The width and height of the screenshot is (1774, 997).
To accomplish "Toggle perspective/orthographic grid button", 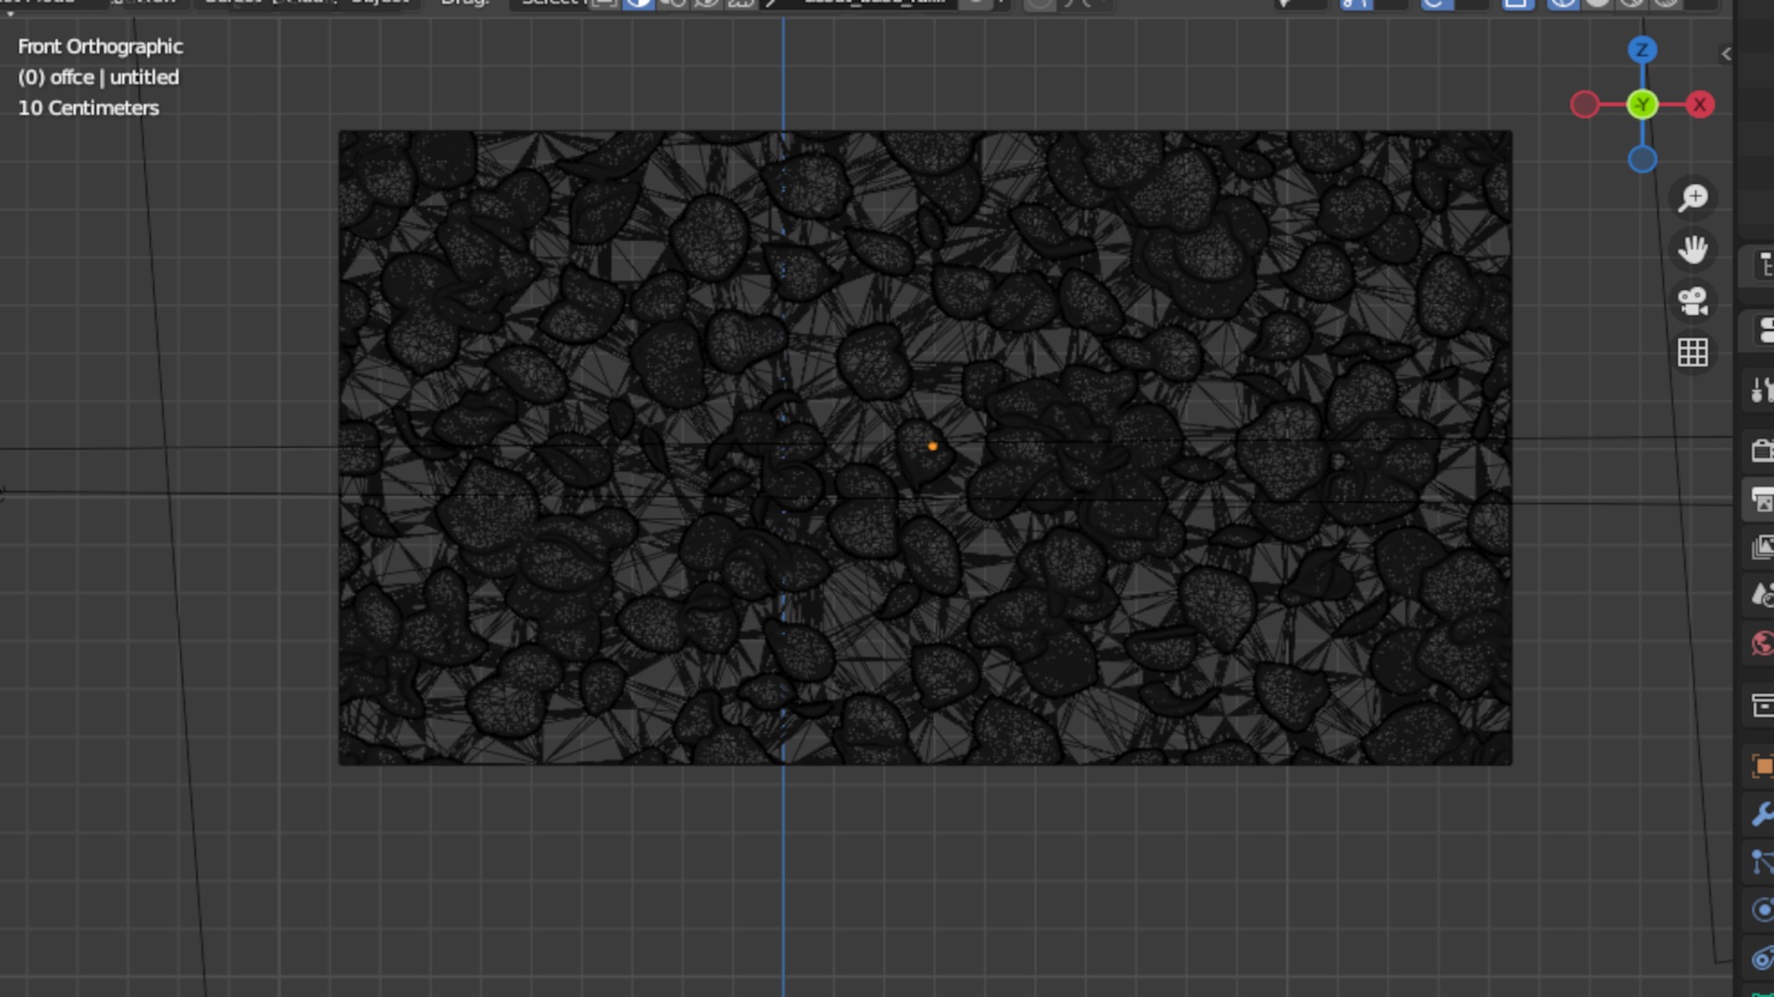I will (1693, 352).
